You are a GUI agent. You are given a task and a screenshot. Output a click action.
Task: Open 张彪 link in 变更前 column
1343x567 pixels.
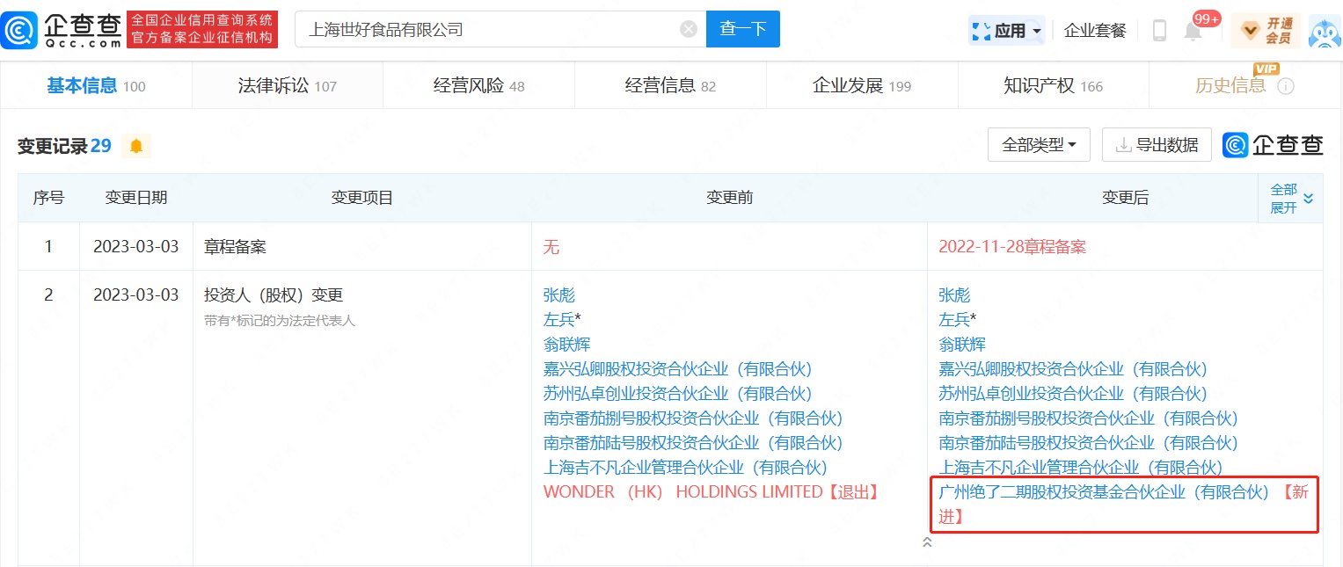pyautogui.click(x=559, y=295)
